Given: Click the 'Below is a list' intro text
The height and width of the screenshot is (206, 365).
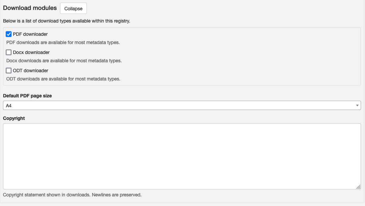Looking at the screenshot, I should tap(67, 21).
